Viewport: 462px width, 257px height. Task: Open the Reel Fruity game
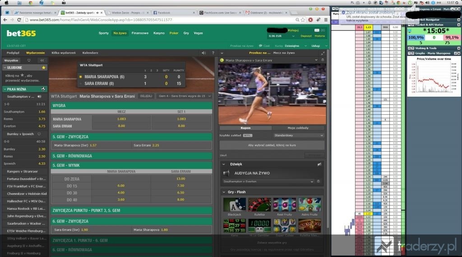pos(284,205)
